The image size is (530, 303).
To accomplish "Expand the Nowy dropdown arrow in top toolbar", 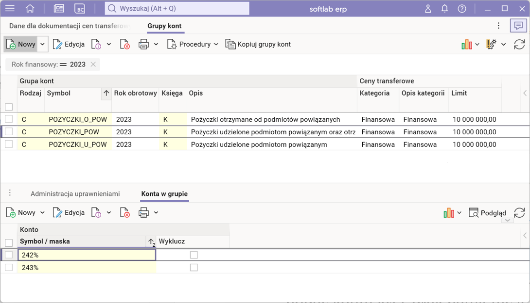I will (x=42, y=44).
